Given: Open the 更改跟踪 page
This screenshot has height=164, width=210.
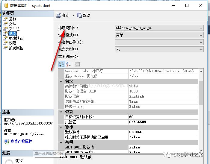Looking at the screenshot, I should [16, 38].
